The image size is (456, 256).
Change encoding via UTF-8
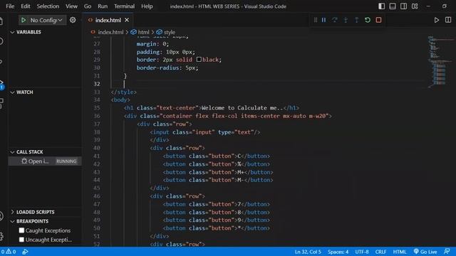pos(362,252)
